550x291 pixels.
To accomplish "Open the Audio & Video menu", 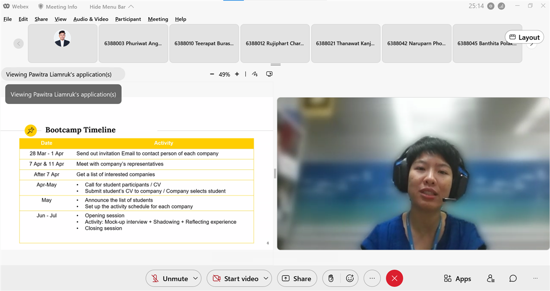I will click(91, 19).
